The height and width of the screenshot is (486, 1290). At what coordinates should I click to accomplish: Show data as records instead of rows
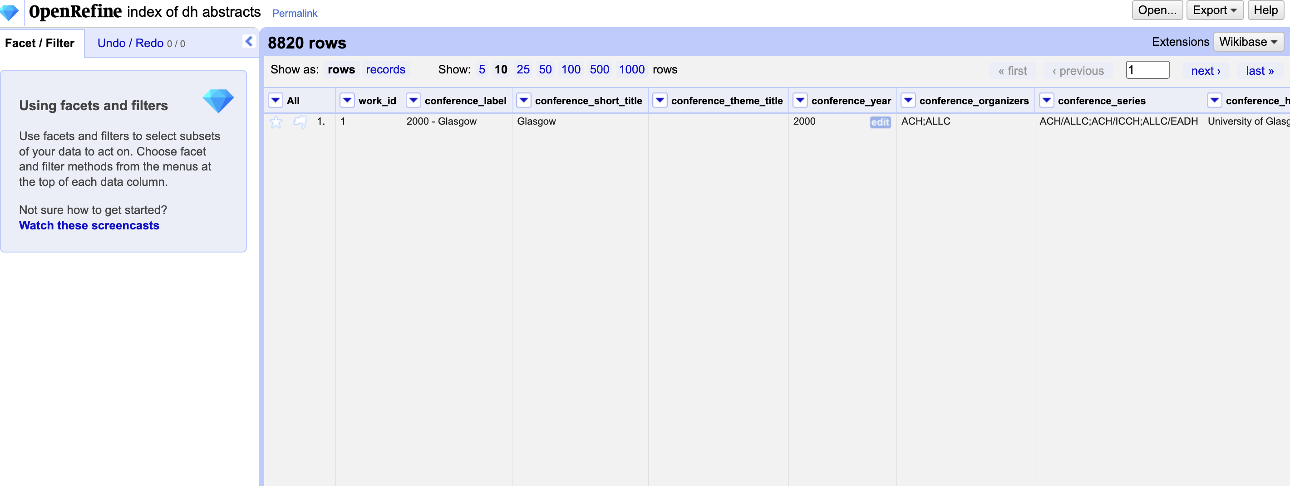click(386, 69)
